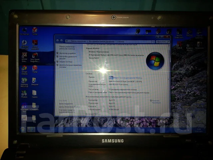Open the Pip desktop folder
The width and height of the screenshot is (213, 160).
pyautogui.click(x=34, y=119)
